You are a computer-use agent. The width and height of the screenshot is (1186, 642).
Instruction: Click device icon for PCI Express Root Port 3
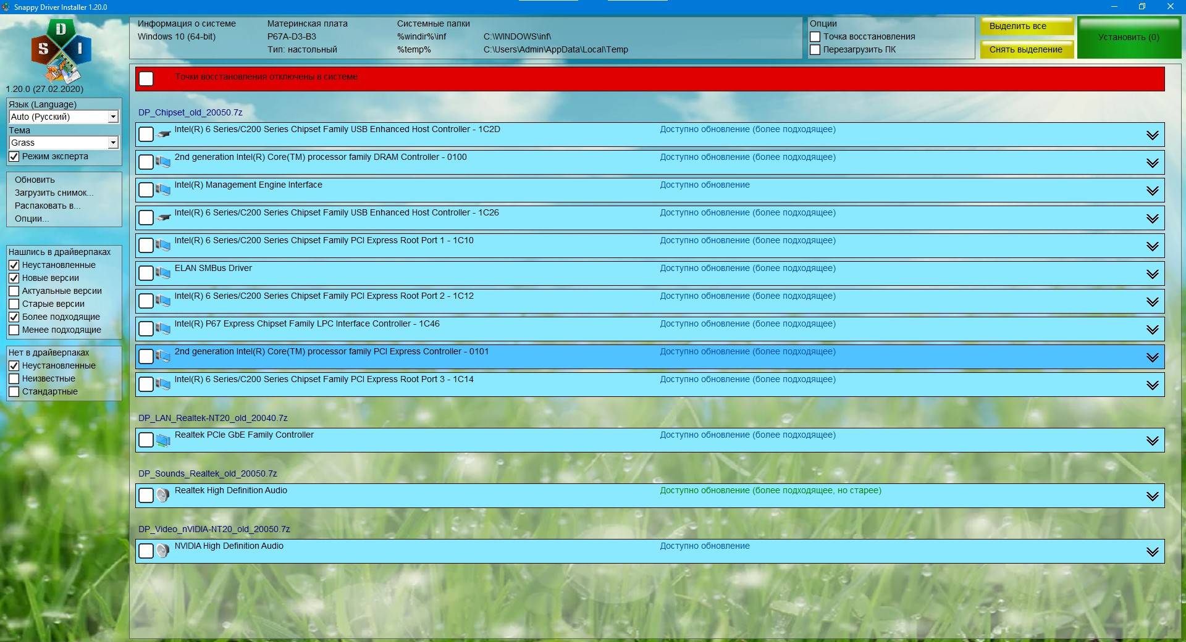pyautogui.click(x=163, y=384)
